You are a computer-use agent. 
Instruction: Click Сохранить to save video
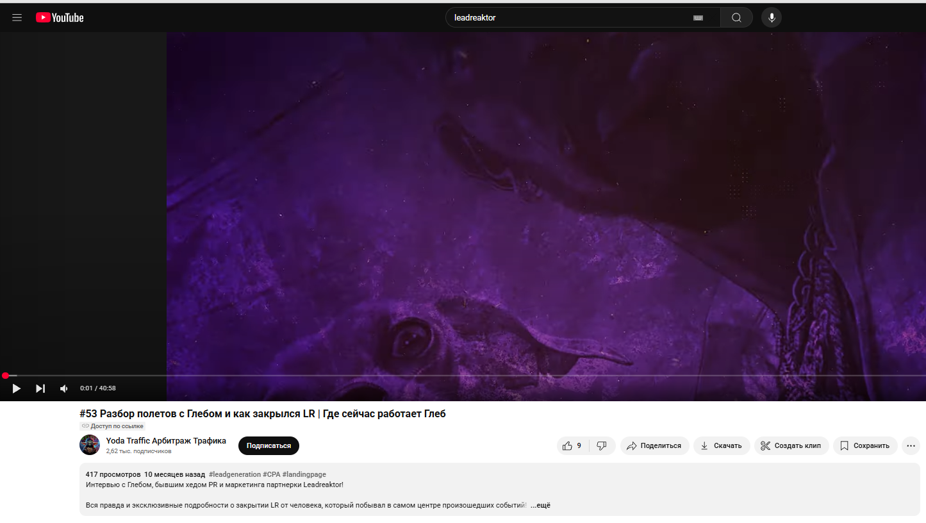click(x=865, y=446)
